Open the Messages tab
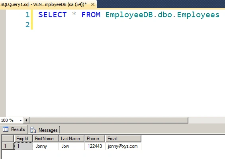Image resolution: width=225 pixels, height=159 pixels. pos(45,130)
